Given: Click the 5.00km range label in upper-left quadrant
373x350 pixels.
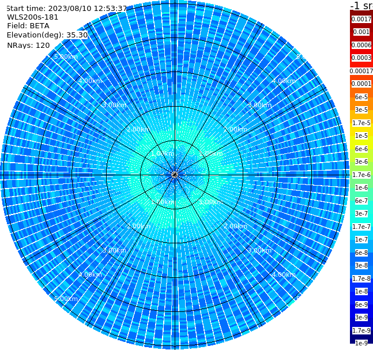Looking at the screenshot, I should click(66, 57).
